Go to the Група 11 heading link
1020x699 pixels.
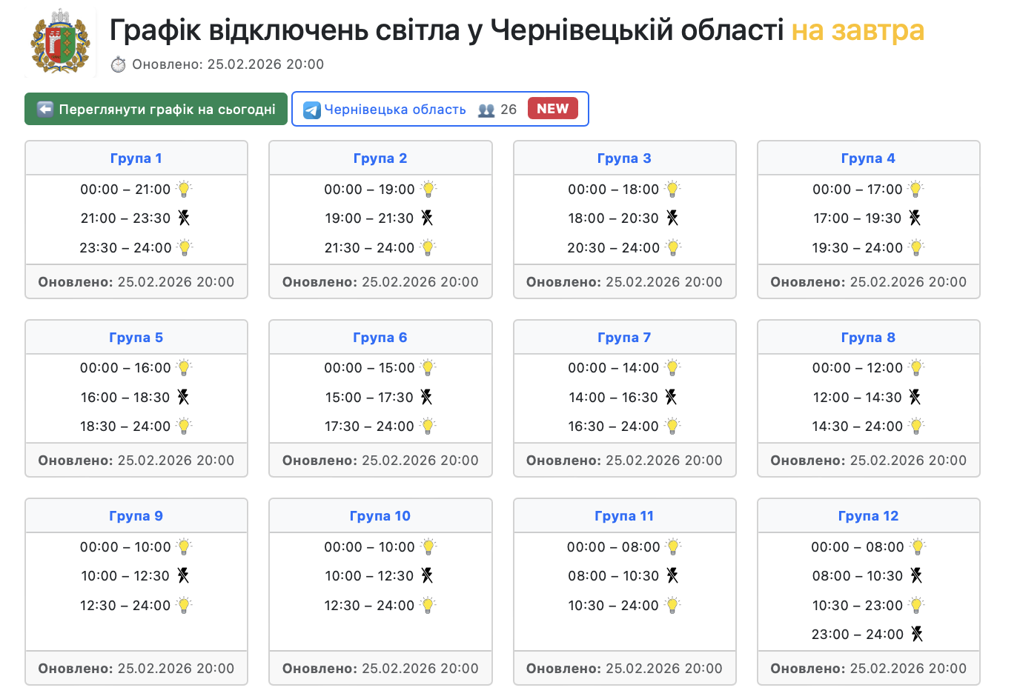pyautogui.click(x=624, y=516)
